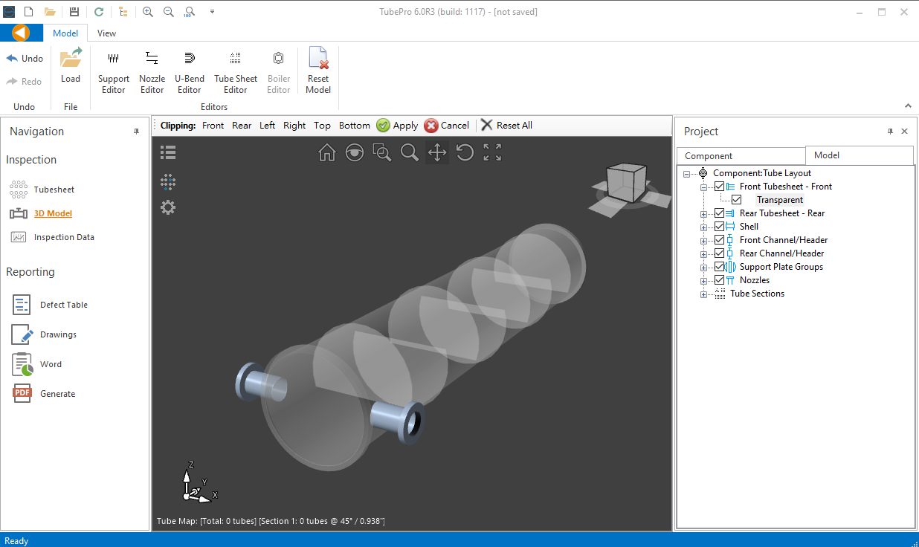Switch to the View ribbon tab
Screen dimensions: 919x547
106,33
